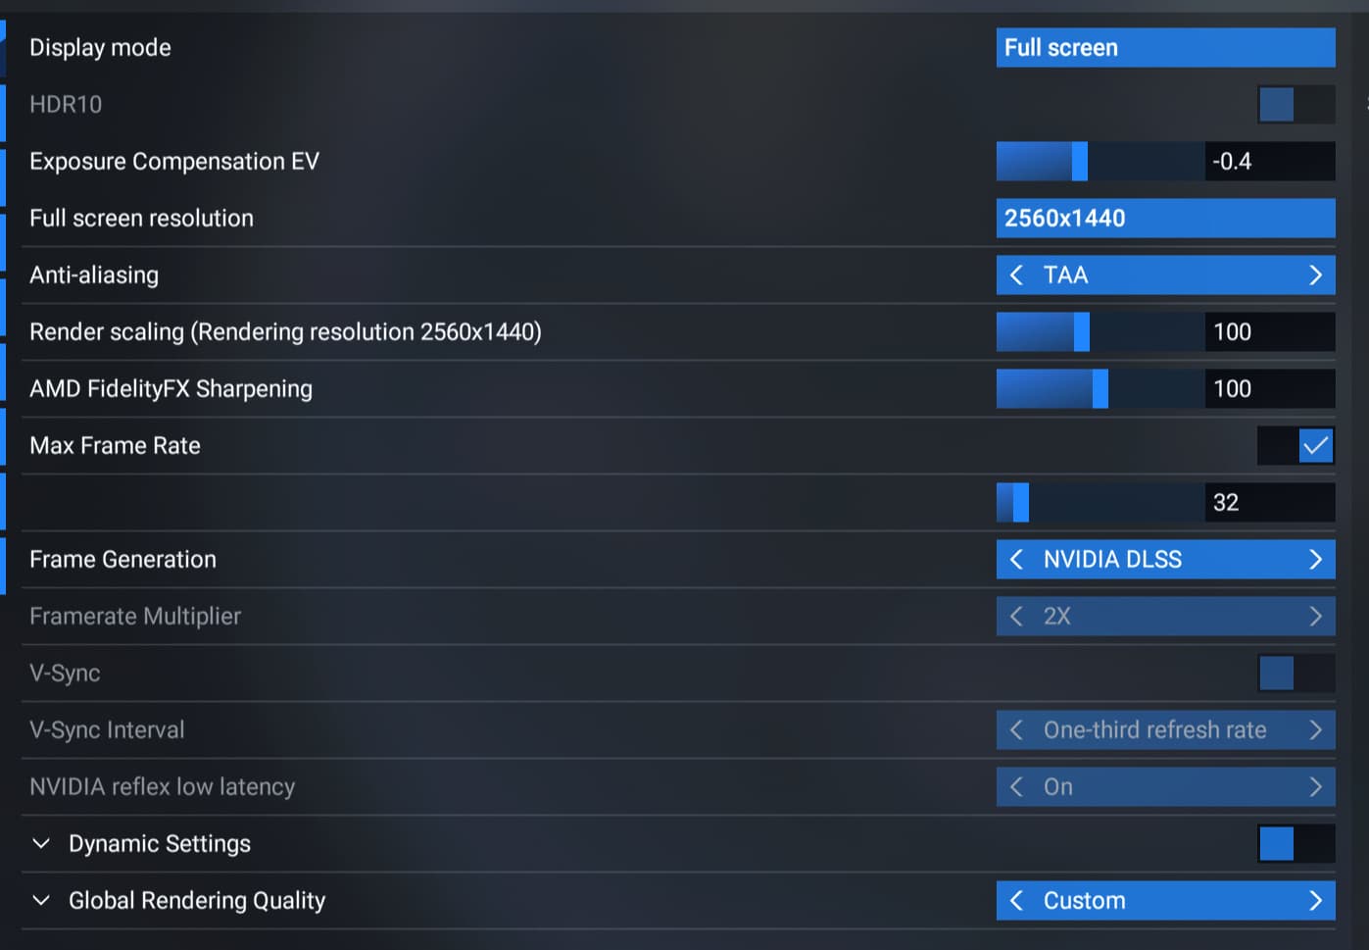
Task: Click the NVIDIA DLSS frame generation value
Action: [x=1112, y=559]
